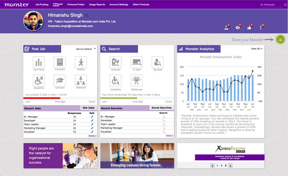The height and width of the screenshot is (176, 288).
Task: Open the Changing campus hiring forever banner
Action: point(137,156)
